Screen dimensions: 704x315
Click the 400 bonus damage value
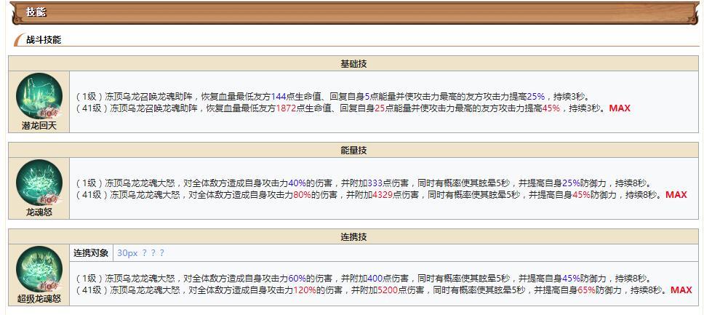click(x=375, y=278)
